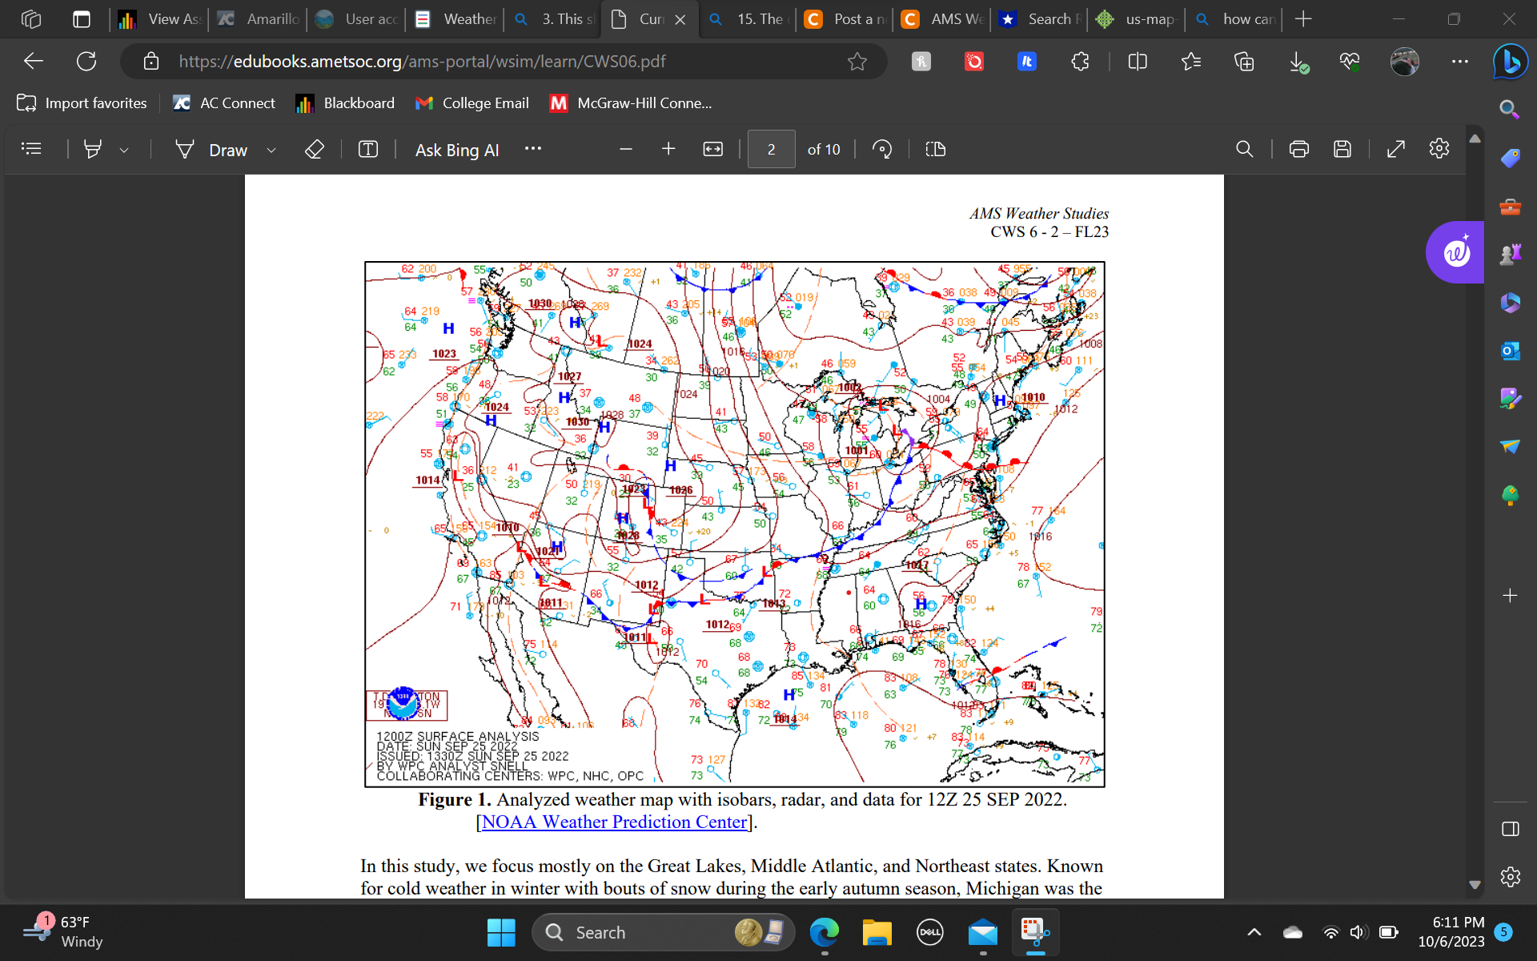Open the Draw pen options dropdown

pos(271,150)
